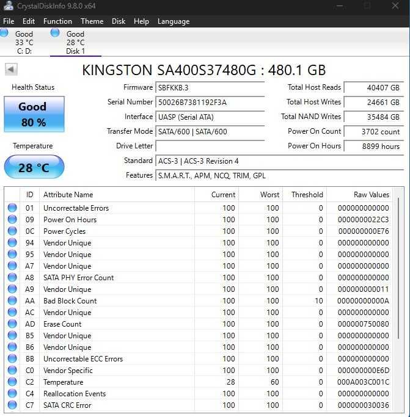The height and width of the screenshot is (417, 410).
Task: Click the 28 °C temperature button
Action: click(34, 167)
